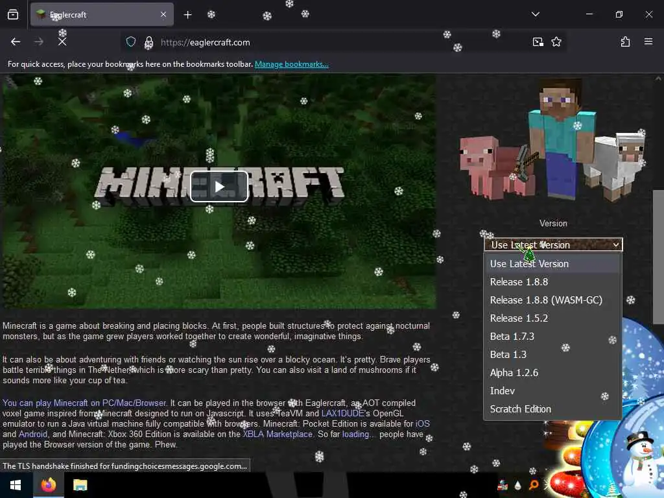
Task: Open Firefox View icon in tab strip
Action: [x=13, y=15]
